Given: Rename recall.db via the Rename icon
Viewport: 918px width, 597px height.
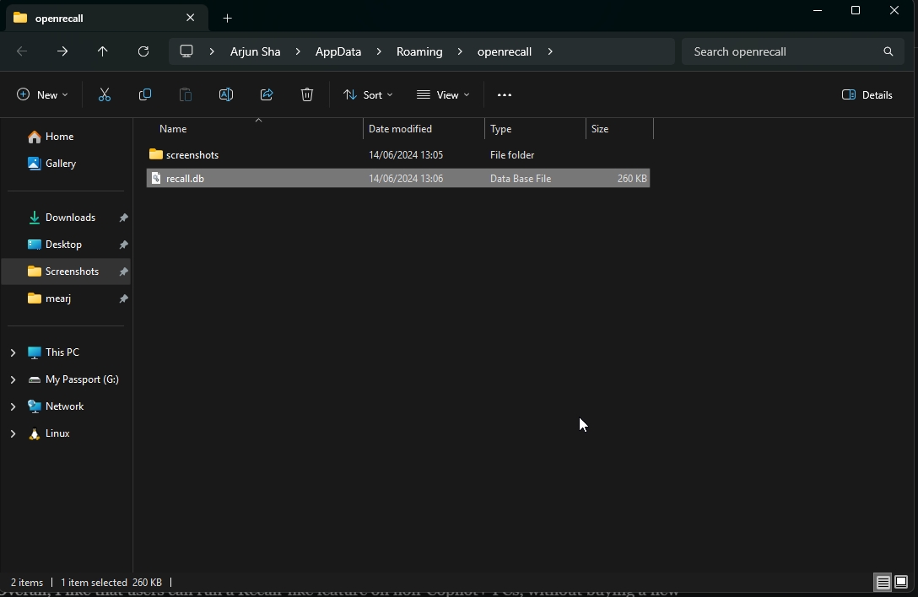Looking at the screenshot, I should [225, 94].
